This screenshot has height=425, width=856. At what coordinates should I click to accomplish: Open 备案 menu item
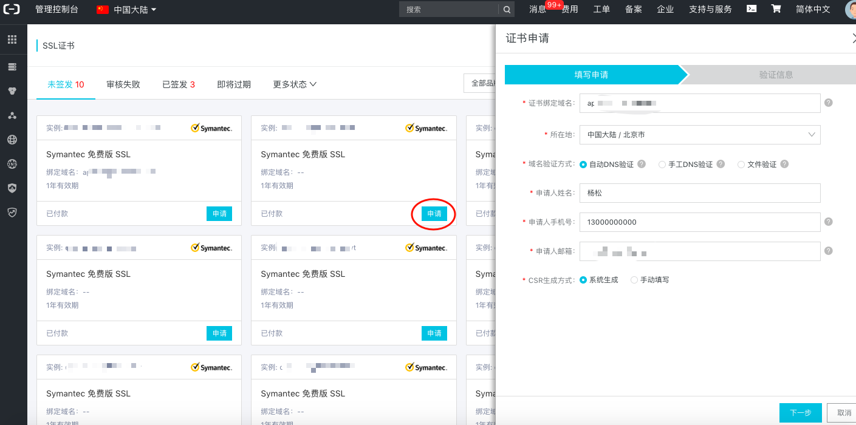point(634,9)
